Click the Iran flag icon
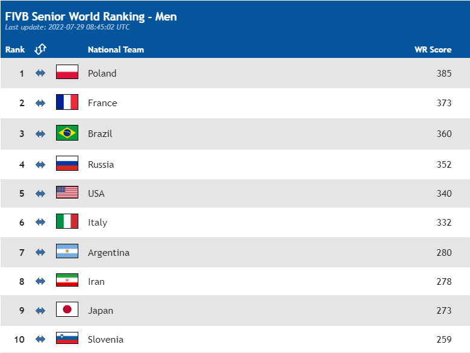 pos(67,280)
